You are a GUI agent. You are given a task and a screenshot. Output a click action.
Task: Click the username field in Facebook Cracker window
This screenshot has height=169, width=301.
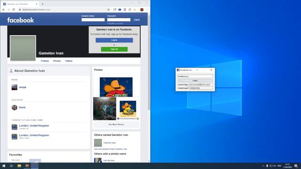pyautogui.click(x=195, y=76)
